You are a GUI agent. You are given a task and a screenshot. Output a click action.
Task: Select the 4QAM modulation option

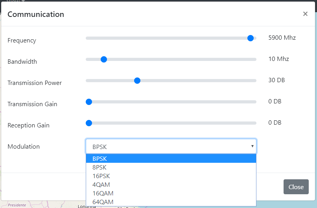pyautogui.click(x=171, y=185)
